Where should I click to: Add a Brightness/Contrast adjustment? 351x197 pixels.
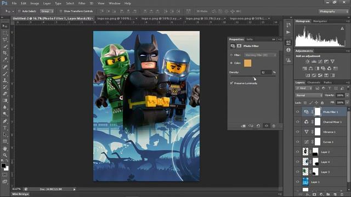click(308, 61)
